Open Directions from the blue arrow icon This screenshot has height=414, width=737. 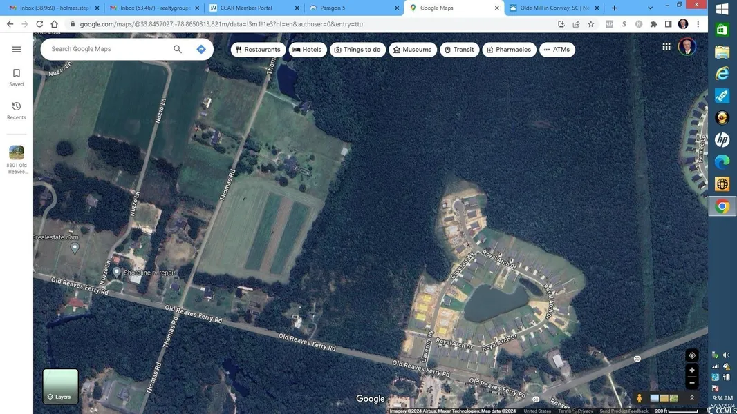click(201, 49)
